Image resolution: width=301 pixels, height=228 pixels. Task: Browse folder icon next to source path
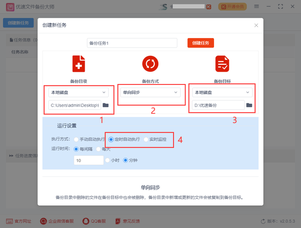click(105, 105)
